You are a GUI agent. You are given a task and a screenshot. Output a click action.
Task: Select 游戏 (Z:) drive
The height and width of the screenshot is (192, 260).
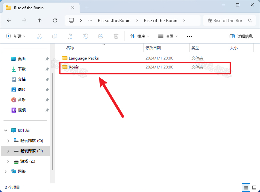pyautogui.click(x=28, y=161)
